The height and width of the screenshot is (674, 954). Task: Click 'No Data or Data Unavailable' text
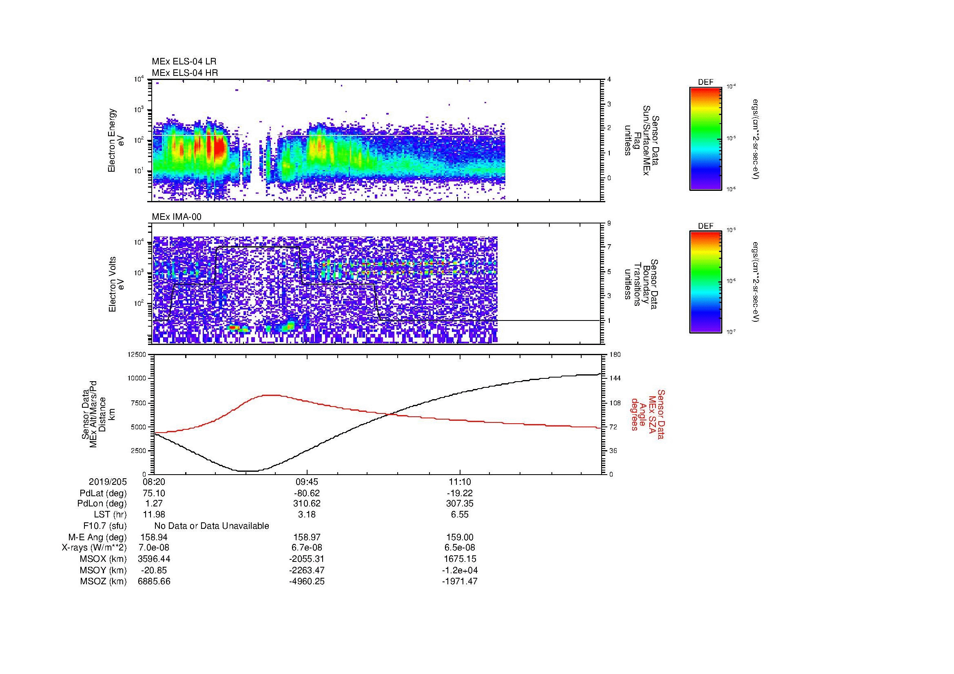(x=212, y=526)
